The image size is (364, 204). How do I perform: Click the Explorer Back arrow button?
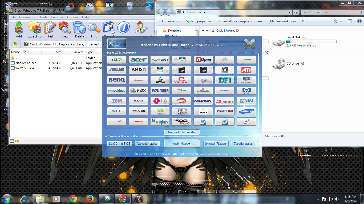161,12
